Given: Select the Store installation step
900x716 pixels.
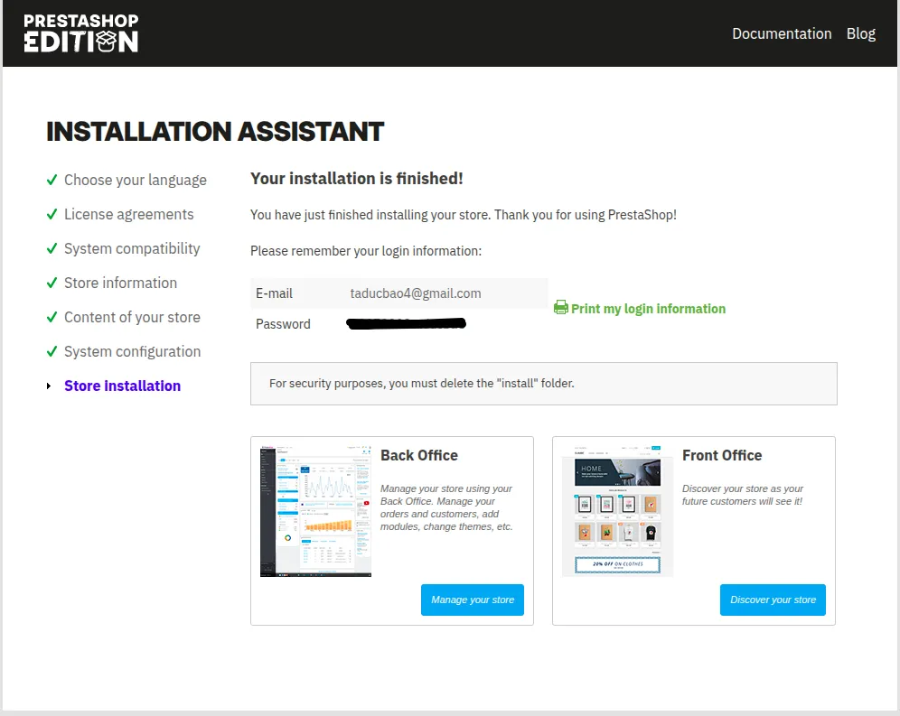Looking at the screenshot, I should pos(122,386).
